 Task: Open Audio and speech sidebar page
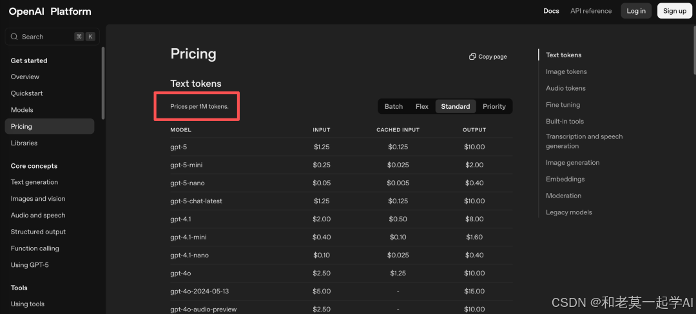pos(38,216)
